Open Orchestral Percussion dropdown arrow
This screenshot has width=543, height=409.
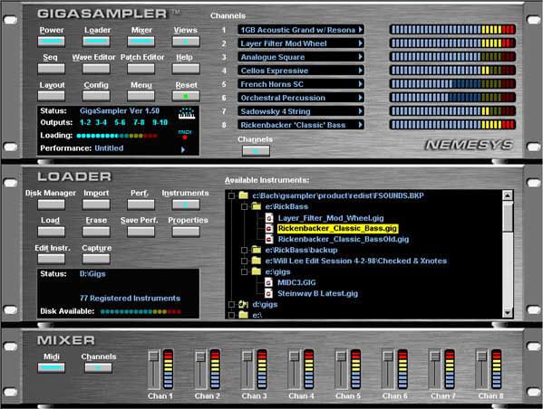tap(360, 98)
